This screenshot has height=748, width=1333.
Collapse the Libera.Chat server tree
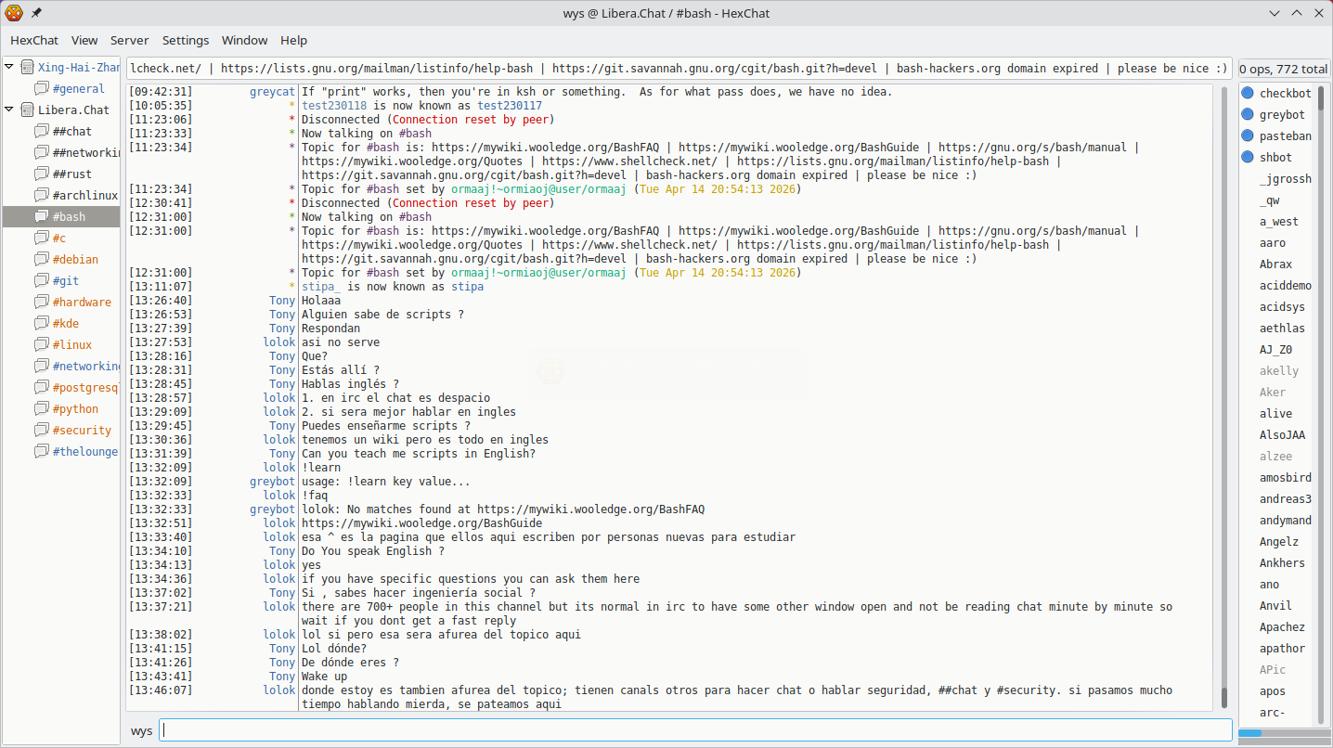[9, 110]
